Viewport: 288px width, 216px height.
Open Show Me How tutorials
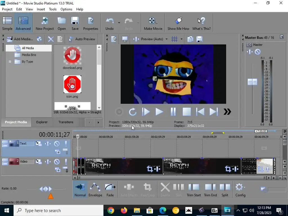pos(178,23)
